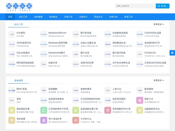175x131 pixels.
Task: Expand 查看更多 in 站长工具 section
Action: [159, 24]
